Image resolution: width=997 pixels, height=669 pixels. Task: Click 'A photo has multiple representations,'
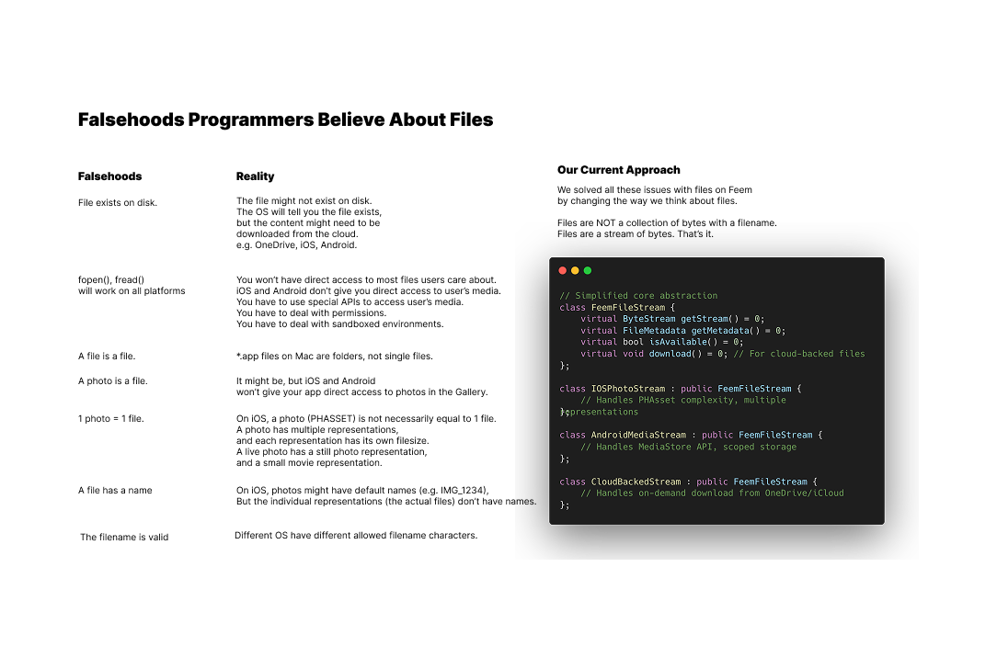point(316,430)
